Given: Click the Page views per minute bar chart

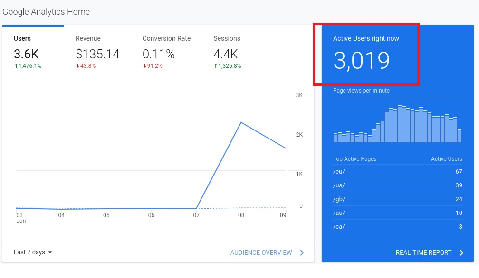Looking at the screenshot, I should (397, 123).
